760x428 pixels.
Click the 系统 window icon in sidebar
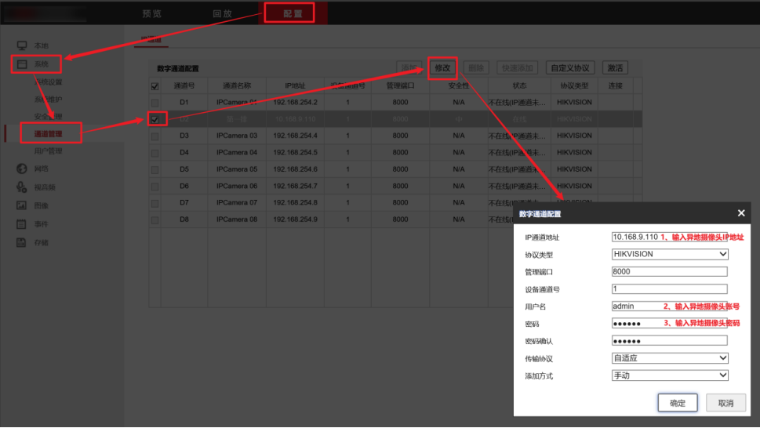point(22,64)
